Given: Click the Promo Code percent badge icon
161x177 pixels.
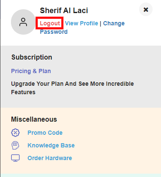Looking at the screenshot, I should [15, 133].
